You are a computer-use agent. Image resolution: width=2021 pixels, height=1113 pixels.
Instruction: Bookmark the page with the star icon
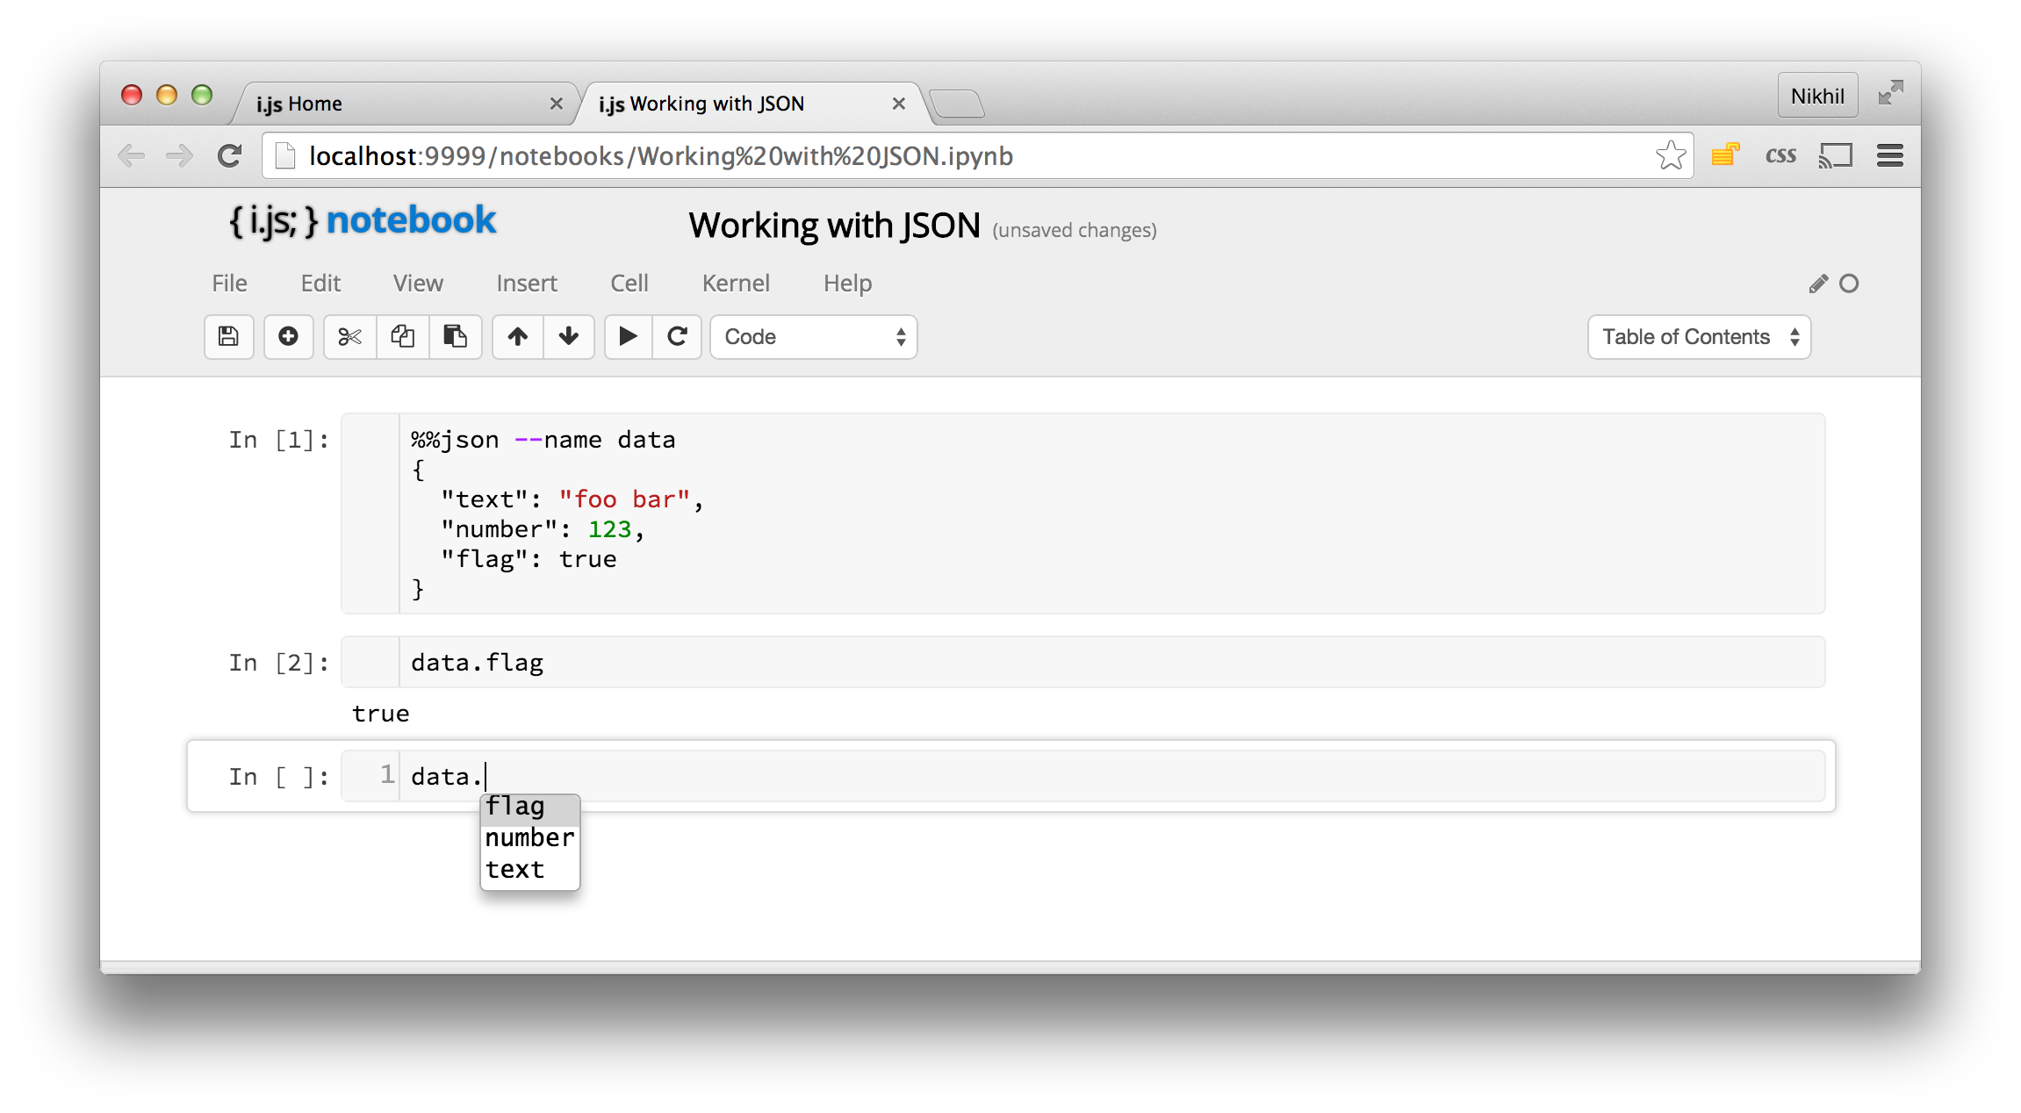[x=1670, y=156]
